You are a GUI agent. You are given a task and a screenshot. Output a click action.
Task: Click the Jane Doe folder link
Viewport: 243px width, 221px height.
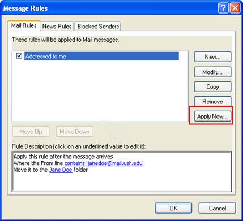61,170
